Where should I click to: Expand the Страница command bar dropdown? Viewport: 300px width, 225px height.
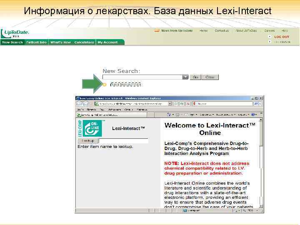(207, 115)
